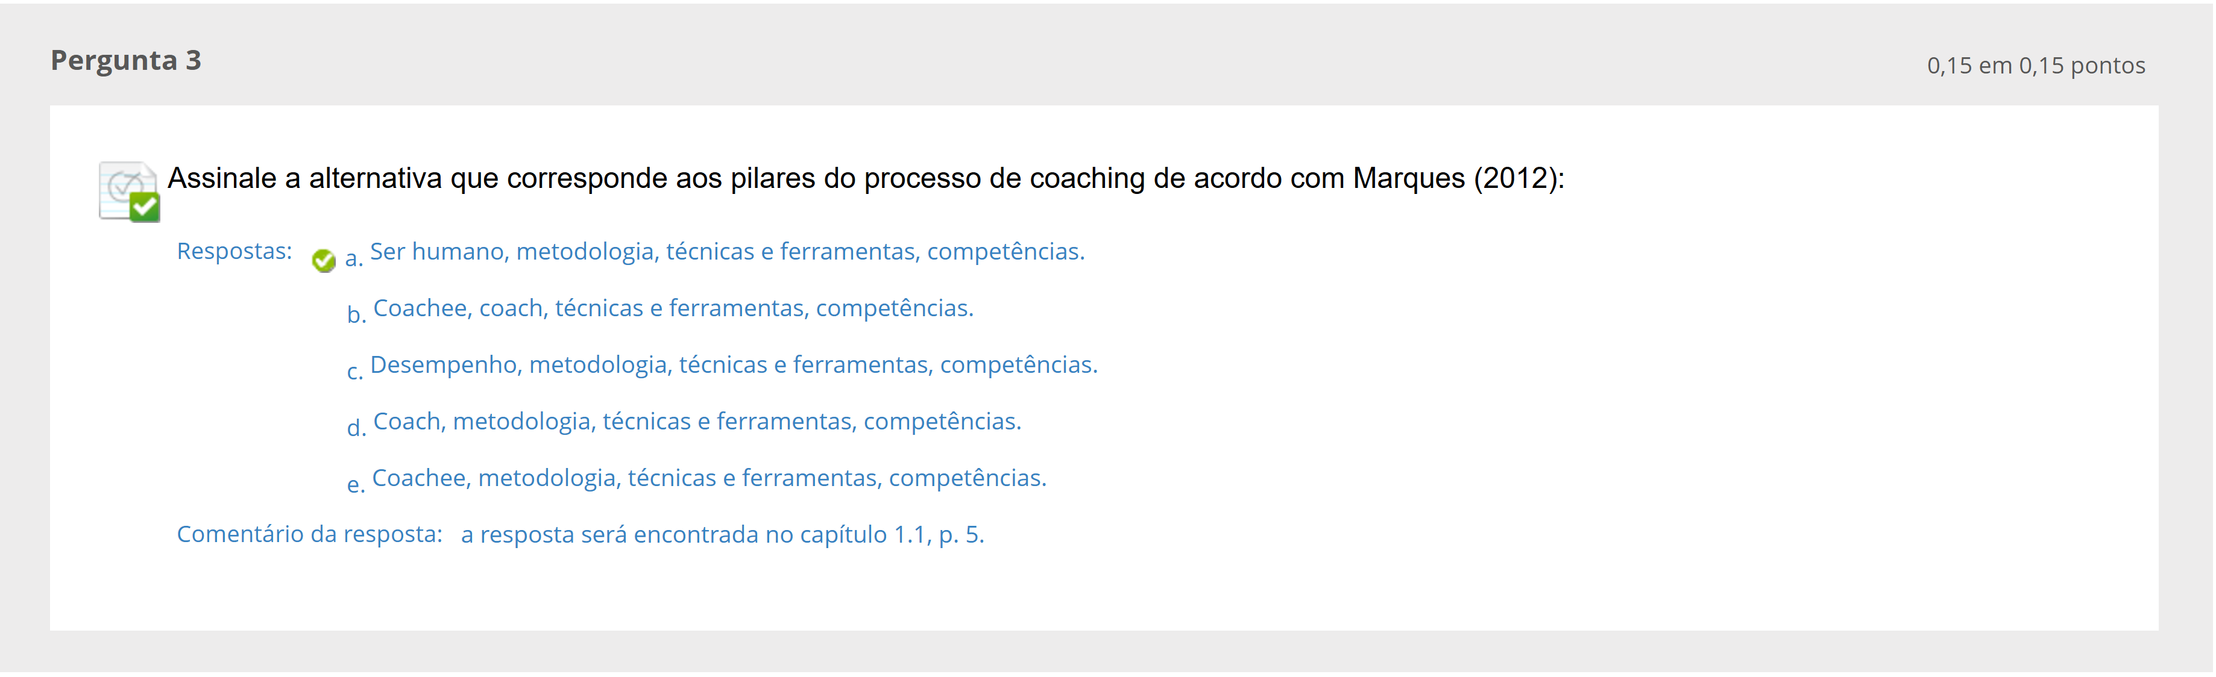Select the Pergunta 3 heading

125,60
